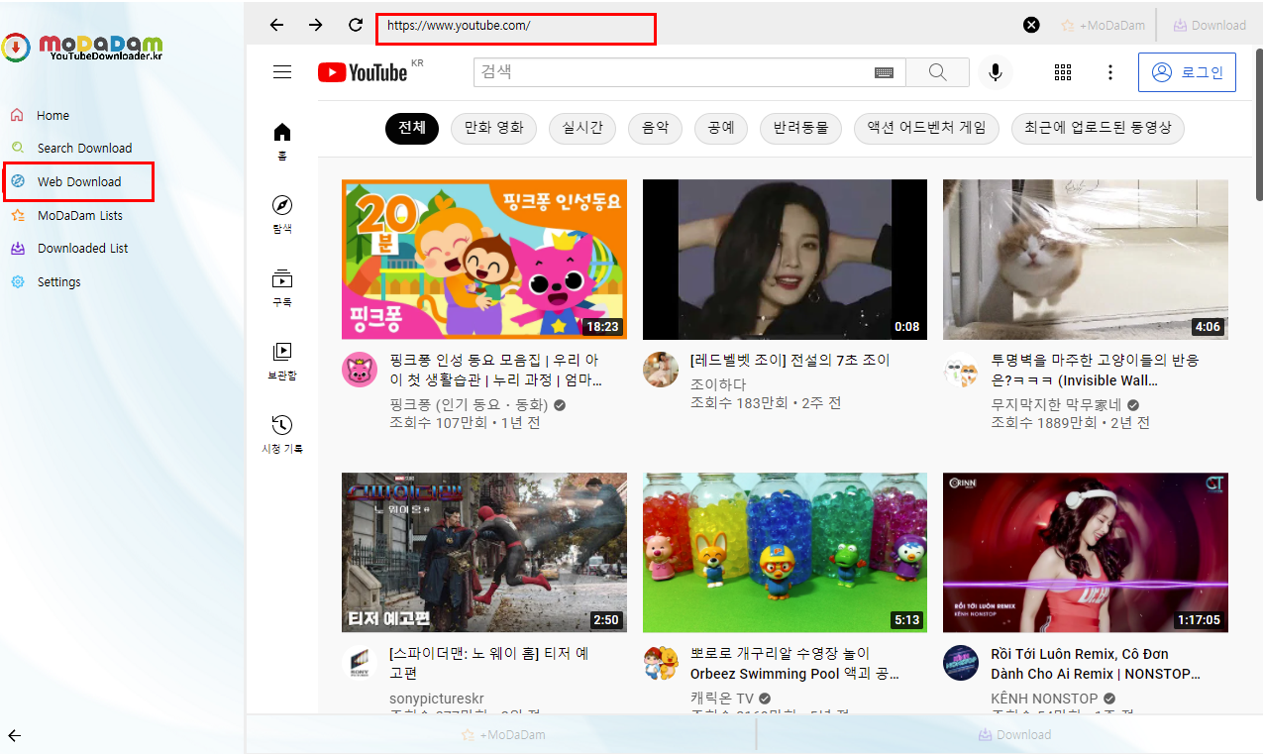Click the Search Download magnifier icon
Screen dimensions: 1263x754
[x=17, y=148]
